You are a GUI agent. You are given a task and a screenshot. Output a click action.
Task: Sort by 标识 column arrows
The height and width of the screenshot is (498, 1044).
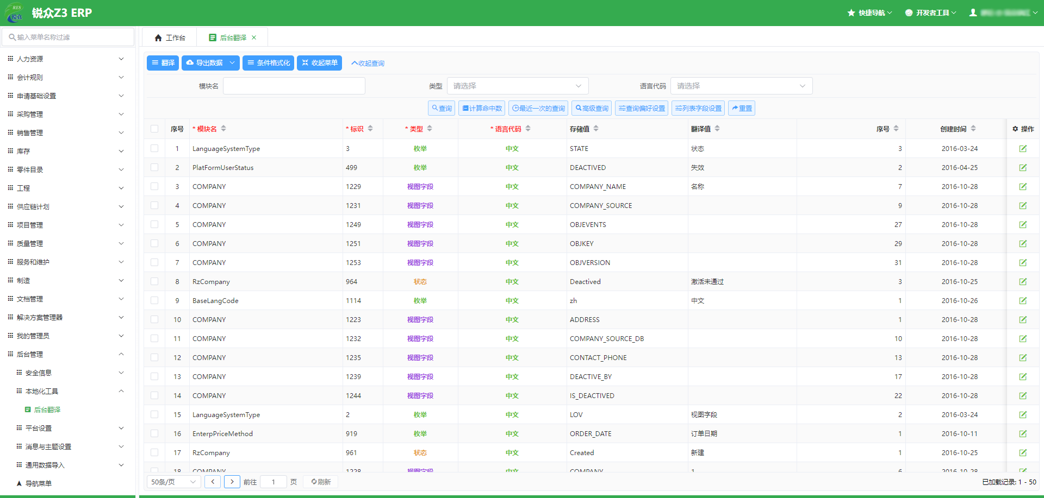[370, 129]
